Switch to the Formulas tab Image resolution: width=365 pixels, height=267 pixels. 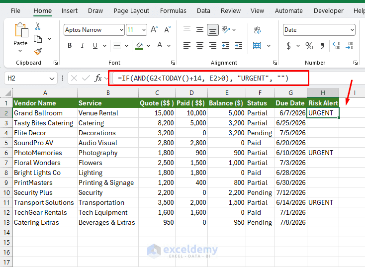pos(173,11)
